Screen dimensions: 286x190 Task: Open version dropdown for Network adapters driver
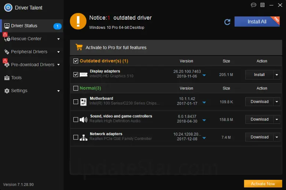204,138
